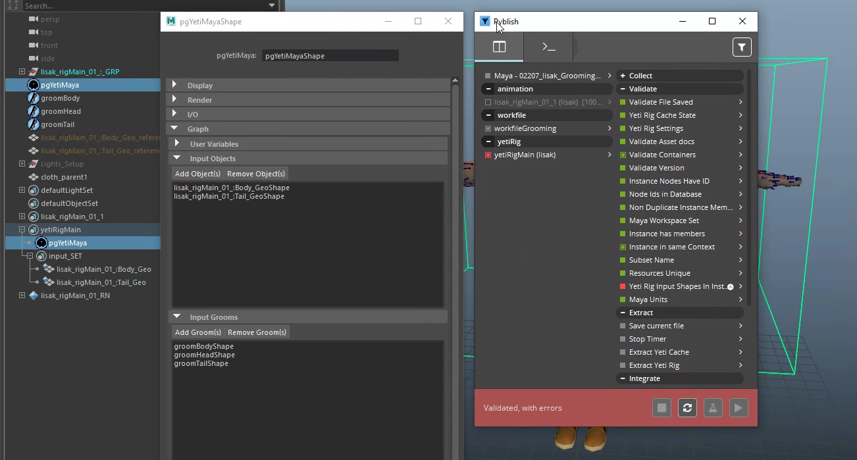The width and height of the screenshot is (857, 460).
Task: Click lisak_rigMain_01_:Body_Geo mesh icon under input_SET
Action: coord(49,269)
